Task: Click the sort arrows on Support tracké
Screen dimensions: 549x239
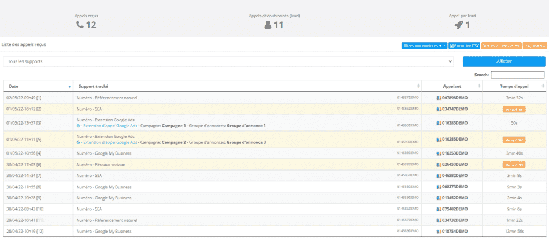Action: point(418,86)
